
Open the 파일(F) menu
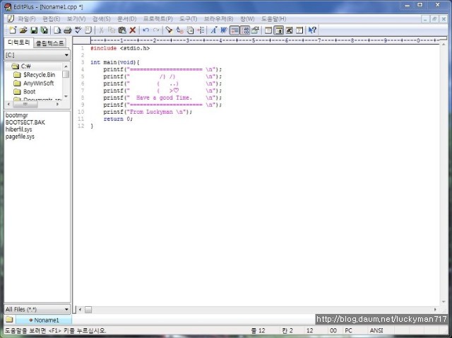click(27, 19)
